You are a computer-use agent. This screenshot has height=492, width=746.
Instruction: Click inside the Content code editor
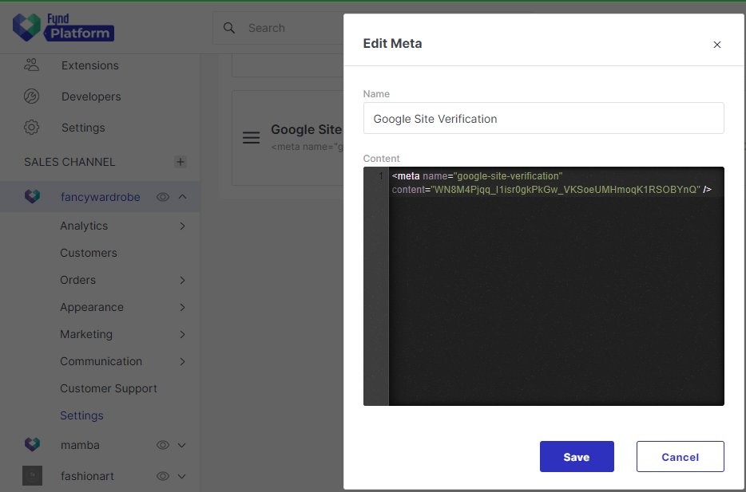click(x=543, y=286)
